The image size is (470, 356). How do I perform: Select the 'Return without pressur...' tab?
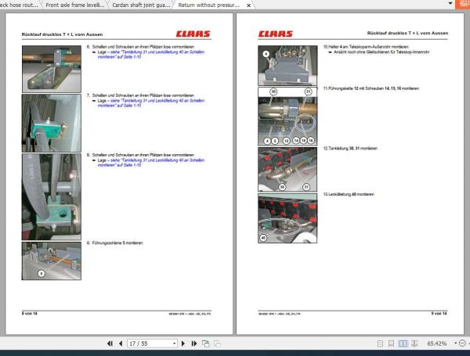coord(209,5)
